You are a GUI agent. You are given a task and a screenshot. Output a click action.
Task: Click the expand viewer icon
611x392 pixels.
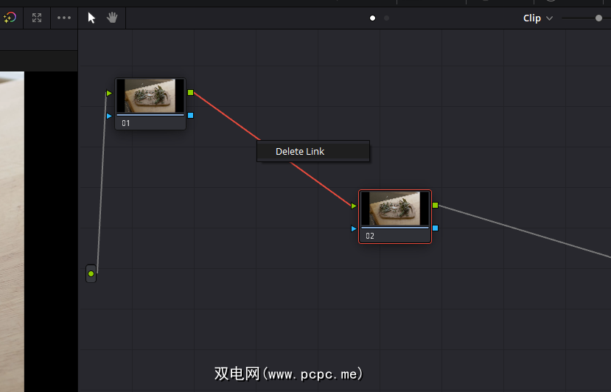click(x=37, y=18)
